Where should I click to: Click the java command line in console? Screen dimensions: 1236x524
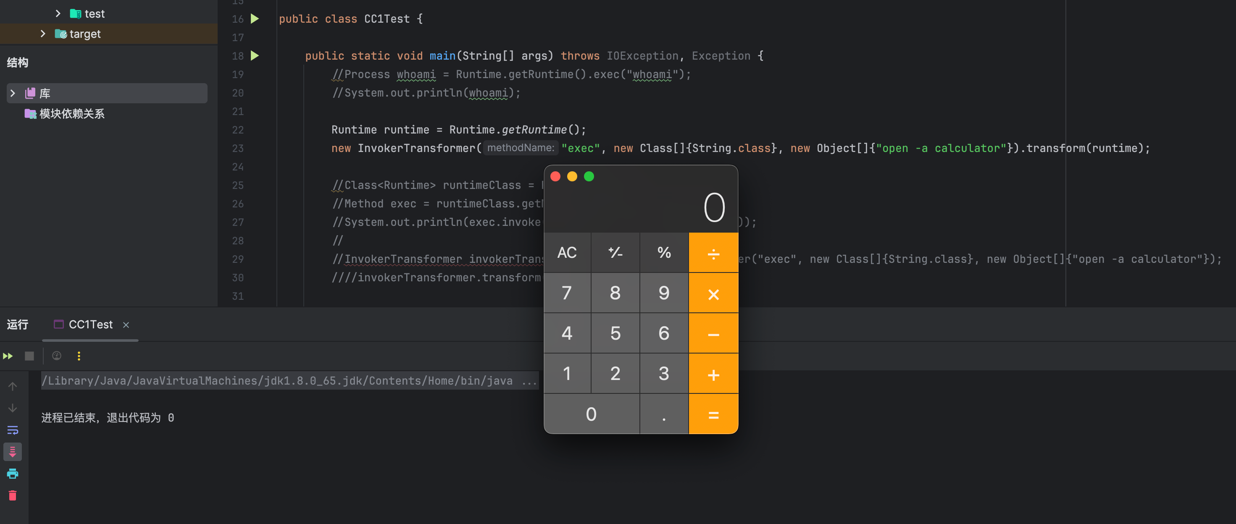tap(289, 381)
